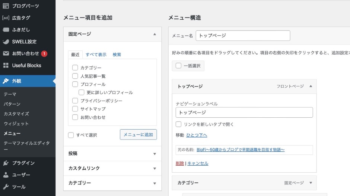
Task: Toggle the 一括選択 checkbox
Action: [x=179, y=66]
